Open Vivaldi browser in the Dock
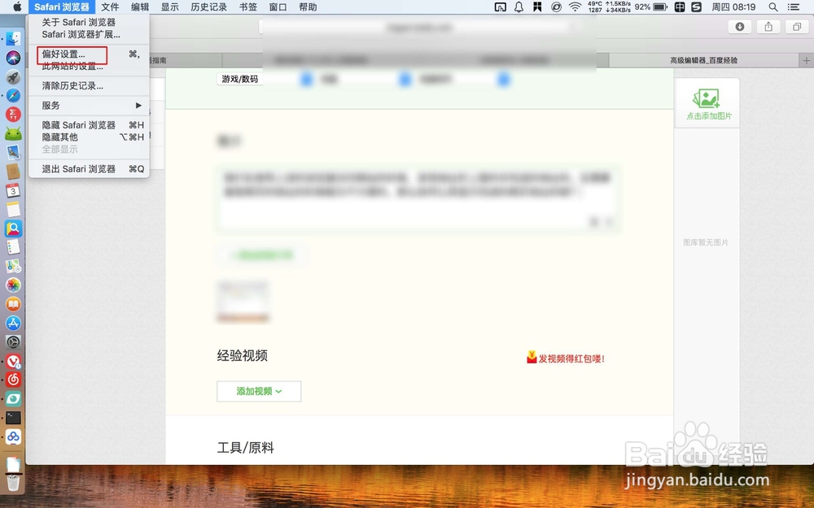The image size is (814, 508). pos(14,361)
